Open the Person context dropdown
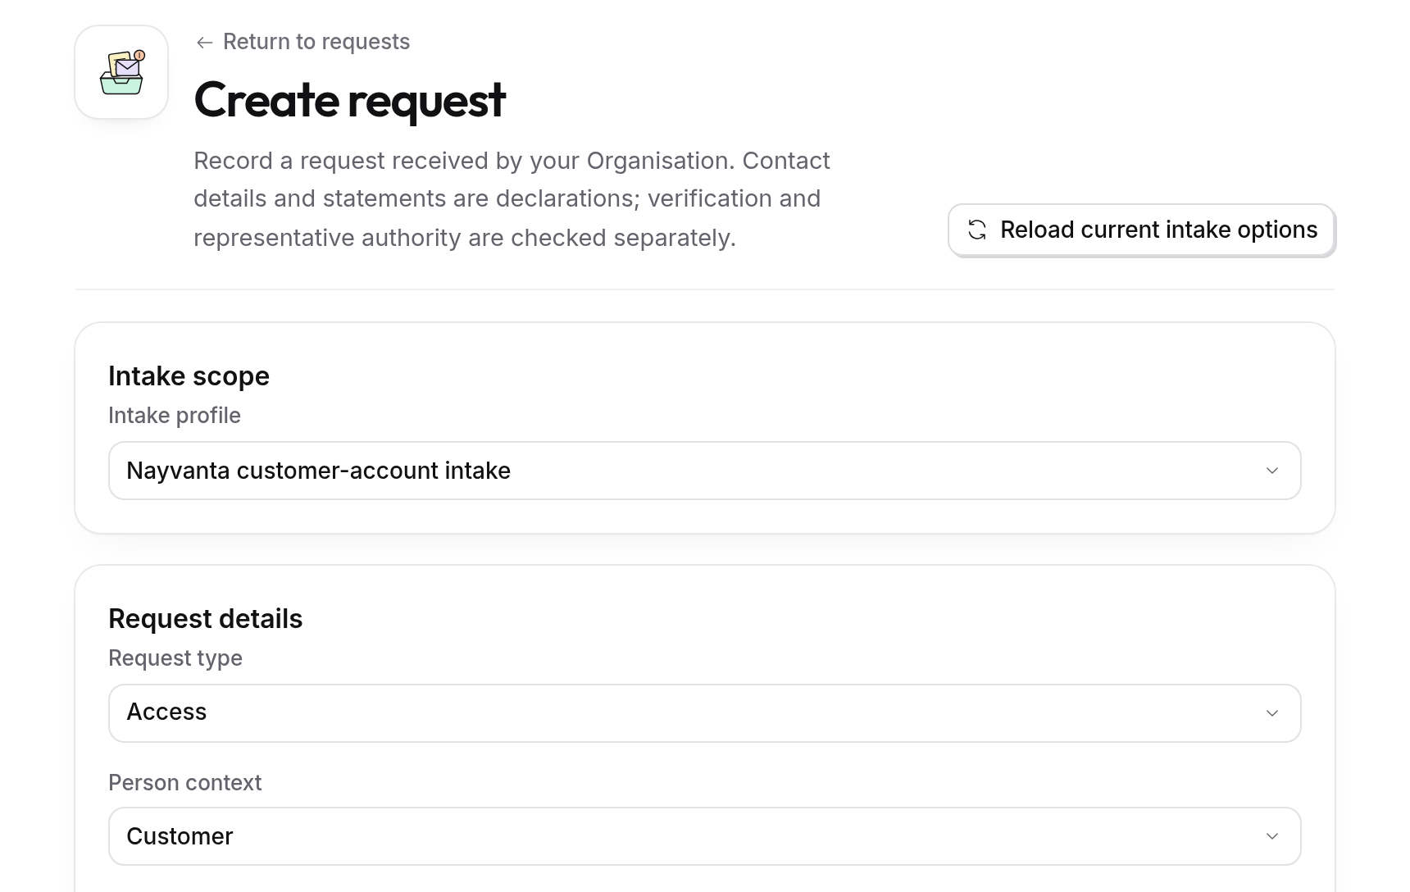Screen dimensions: 1410x892 [705, 836]
